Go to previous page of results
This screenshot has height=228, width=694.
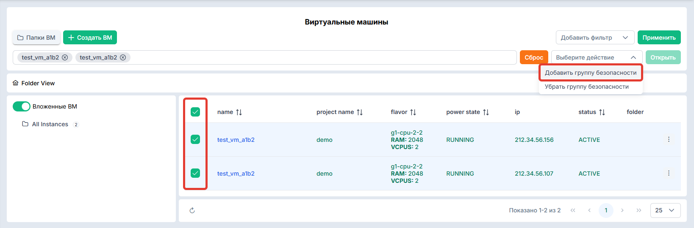[589, 210]
